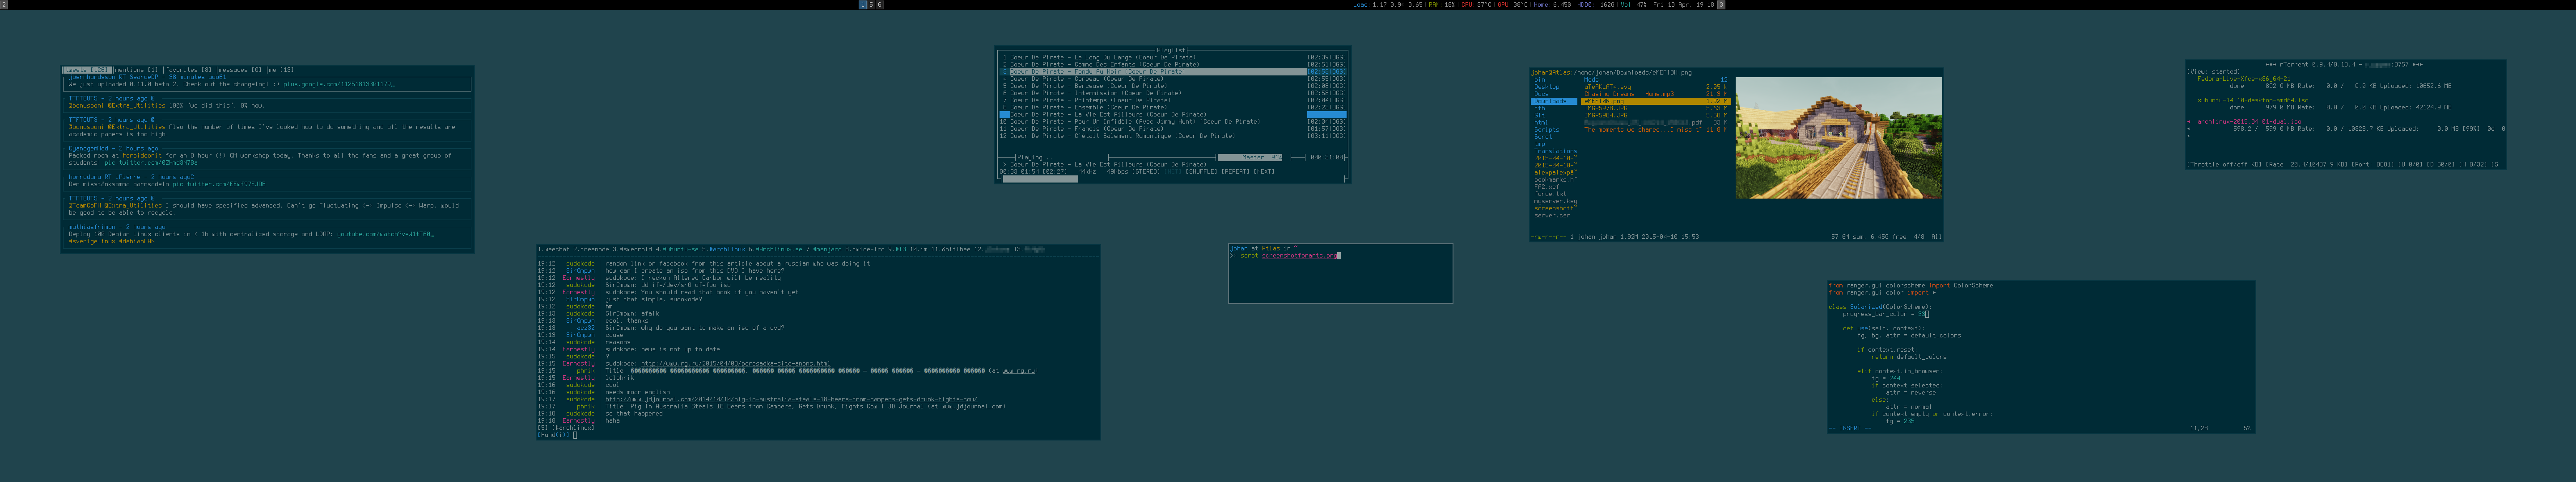2576x482 pixels.
Task: Select the 5.#archlinux buffer tab
Action: tap(724, 249)
